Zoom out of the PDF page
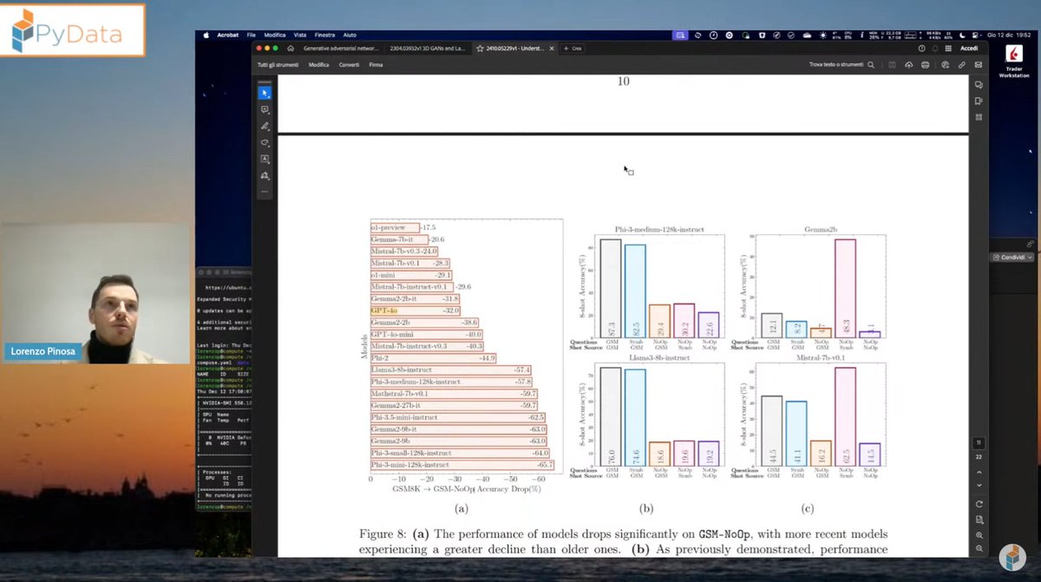The width and height of the screenshot is (1041, 582). pyautogui.click(x=979, y=548)
